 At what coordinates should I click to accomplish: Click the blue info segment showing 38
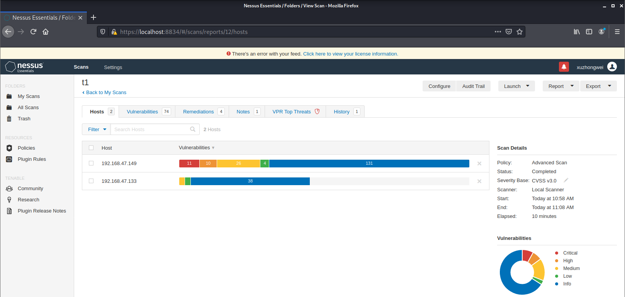point(250,181)
